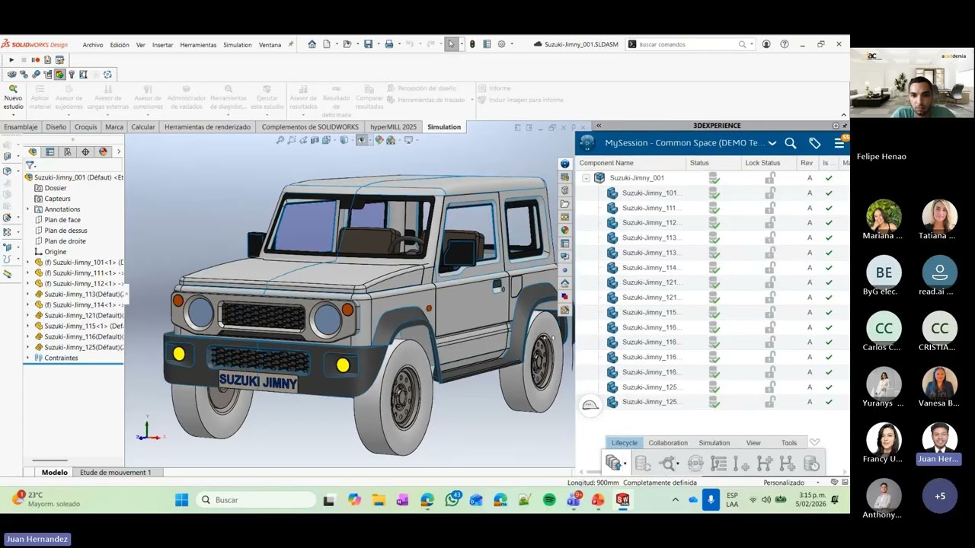Toggle the pin beside Ventana menu
The image size is (975, 548).
click(290, 44)
